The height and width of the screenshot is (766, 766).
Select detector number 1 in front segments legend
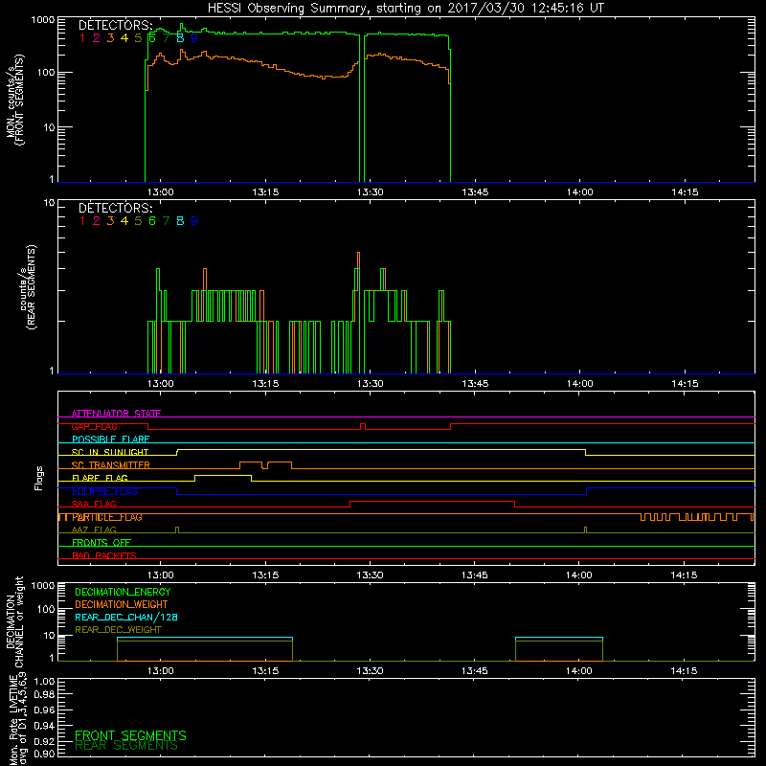pos(82,37)
